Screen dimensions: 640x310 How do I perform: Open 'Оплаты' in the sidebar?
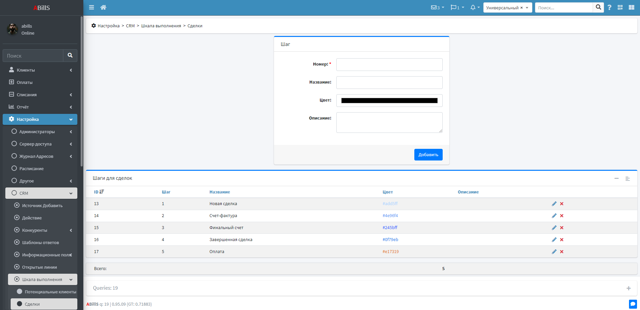tap(25, 82)
